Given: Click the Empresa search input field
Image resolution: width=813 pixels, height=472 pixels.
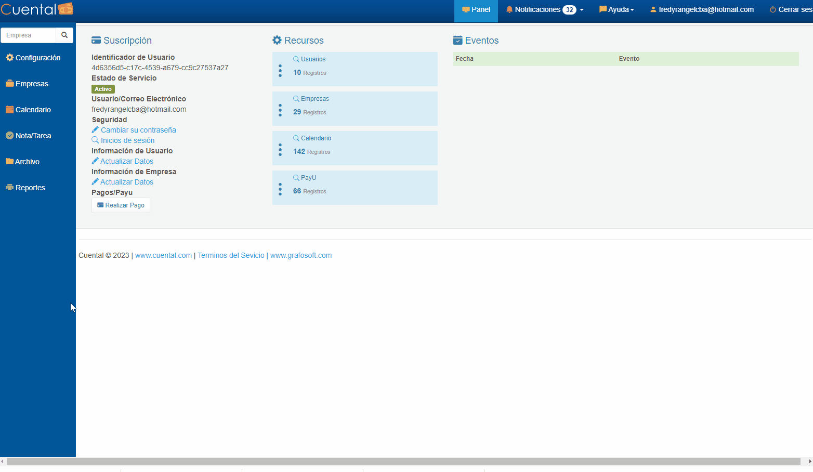Looking at the screenshot, I should pyautogui.click(x=29, y=35).
